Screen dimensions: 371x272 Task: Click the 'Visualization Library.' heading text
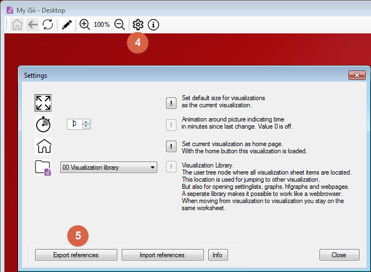pos(208,165)
